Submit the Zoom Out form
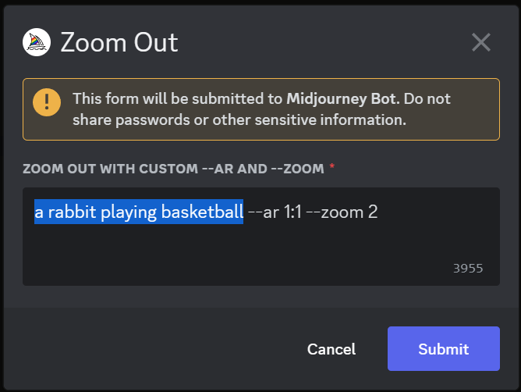Image resolution: width=521 pixels, height=392 pixels. click(443, 348)
